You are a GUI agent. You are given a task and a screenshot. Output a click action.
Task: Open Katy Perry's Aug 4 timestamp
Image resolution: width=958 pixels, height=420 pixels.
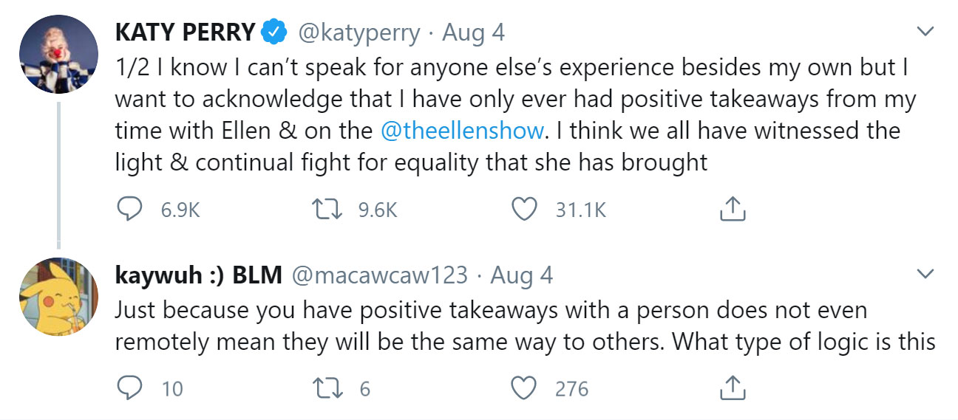(473, 32)
